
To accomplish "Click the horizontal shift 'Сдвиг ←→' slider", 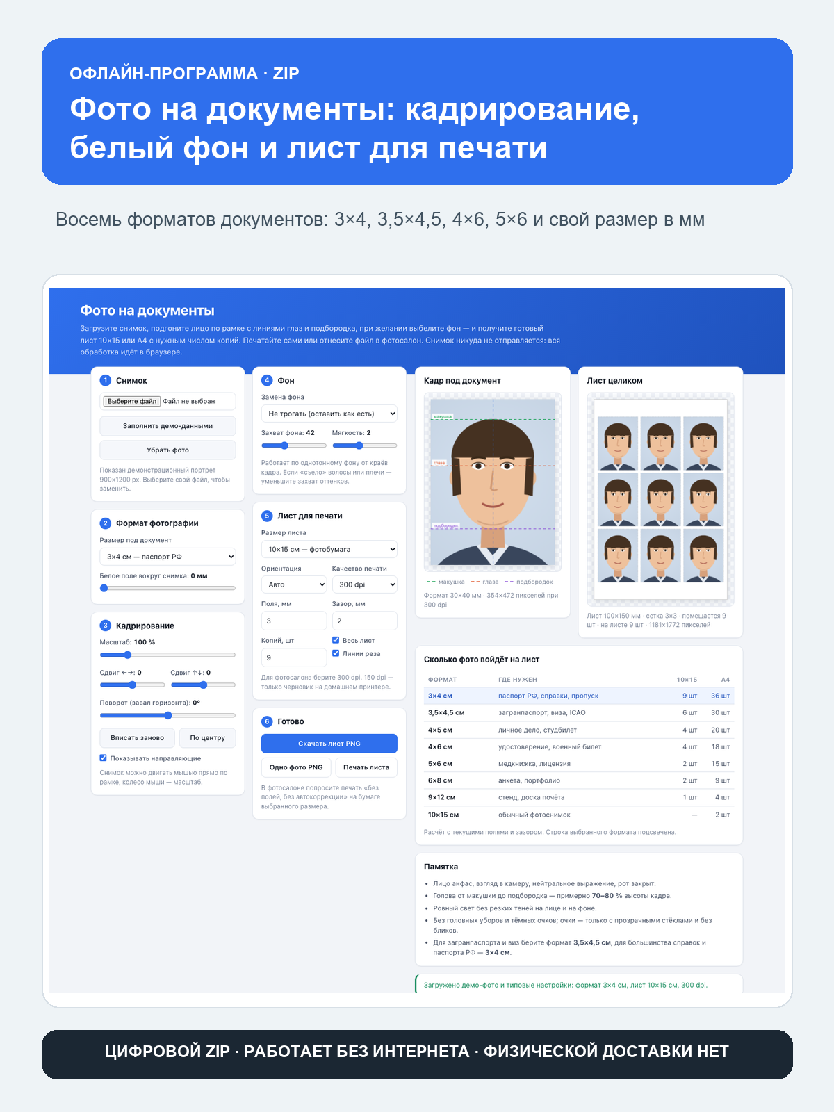I will pyautogui.click(x=132, y=685).
